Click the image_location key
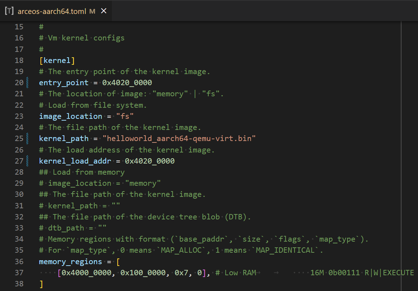 tap(71, 116)
